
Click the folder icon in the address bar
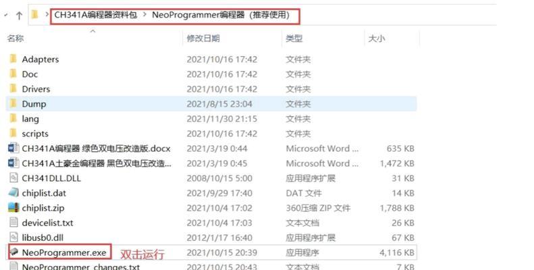(34, 15)
